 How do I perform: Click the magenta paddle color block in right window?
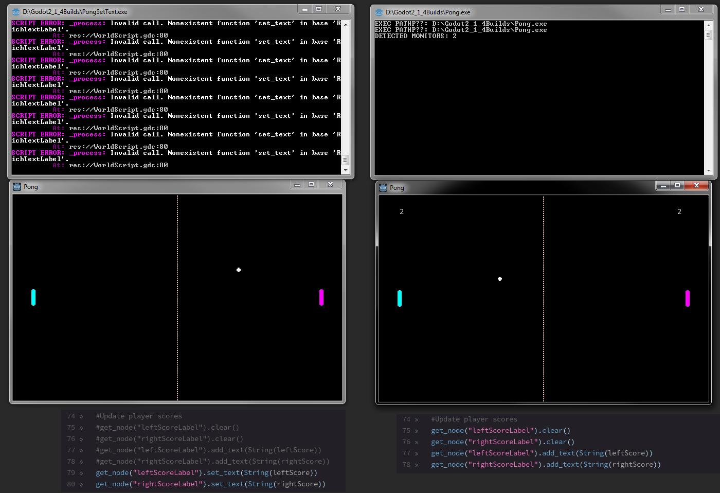[x=688, y=298]
